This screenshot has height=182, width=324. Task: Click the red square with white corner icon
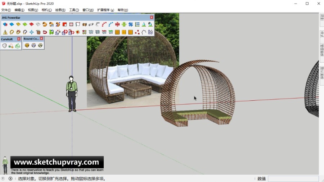[x=65, y=24]
